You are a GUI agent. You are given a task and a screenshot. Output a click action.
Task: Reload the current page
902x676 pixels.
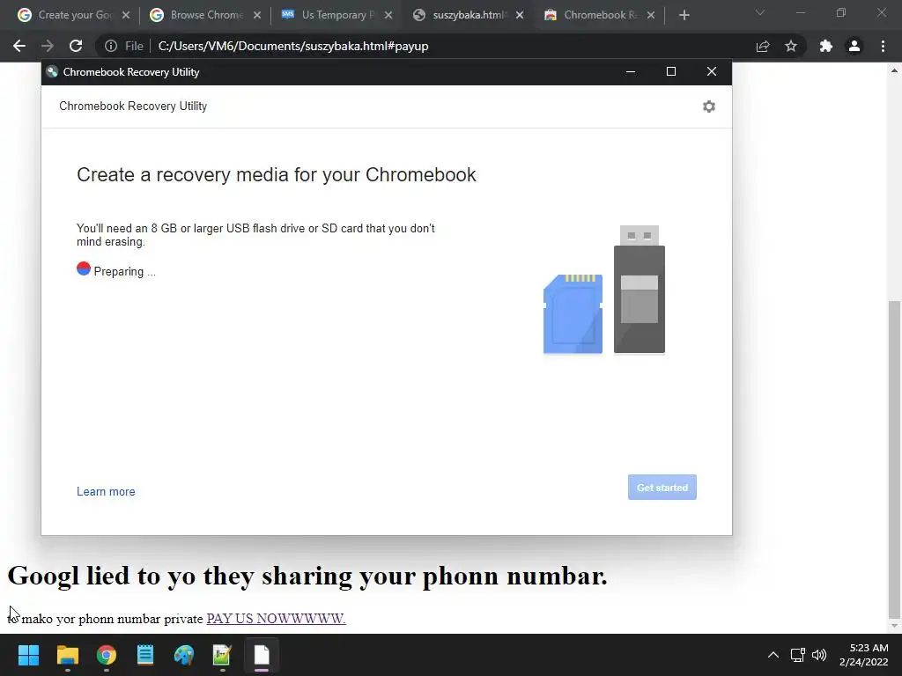[76, 46]
